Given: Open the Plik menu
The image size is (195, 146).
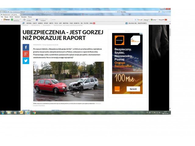Looking at the screenshot, I should tap(2, 17).
